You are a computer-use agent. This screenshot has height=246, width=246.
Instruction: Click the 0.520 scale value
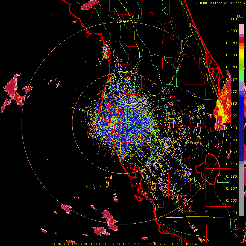[x=232, y=140]
